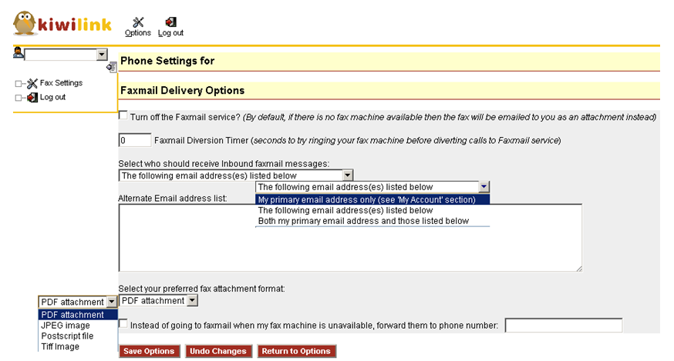Expand the fax attachment format dropdown
Image resolution: width=674 pixels, height=361 pixels.
[x=192, y=301]
